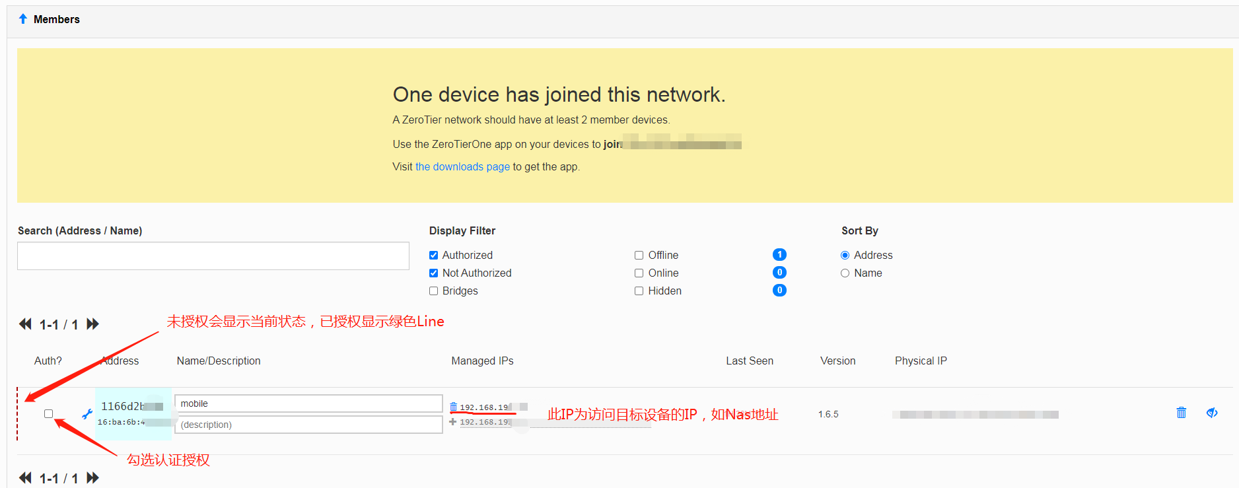1239x488 pixels.
Task: Add managed IP with plus icon
Action: pyautogui.click(x=453, y=422)
